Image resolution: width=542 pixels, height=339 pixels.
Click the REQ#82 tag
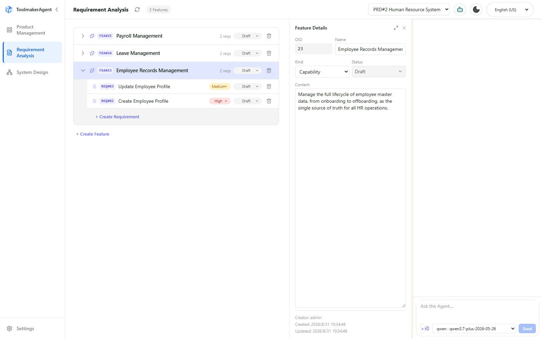click(x=107, y=101)
